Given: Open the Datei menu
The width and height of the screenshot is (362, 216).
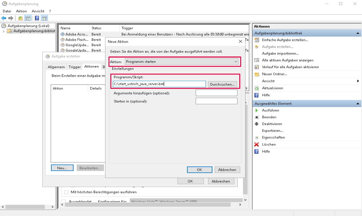Looking at the screenshot, I should click(7, 11).
